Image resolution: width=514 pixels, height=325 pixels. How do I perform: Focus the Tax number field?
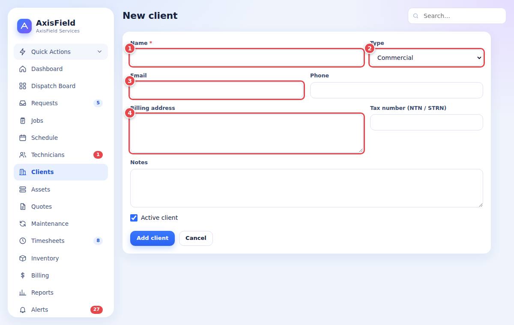coord(427,122)
